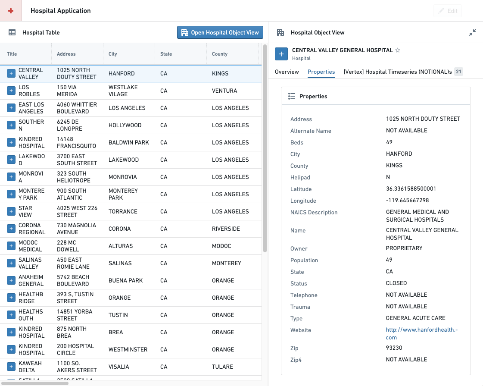Click the plus icon in the CENTRAL VALLEY row
The height and width of the screenshot is (386, 483).
coord(11,73)
